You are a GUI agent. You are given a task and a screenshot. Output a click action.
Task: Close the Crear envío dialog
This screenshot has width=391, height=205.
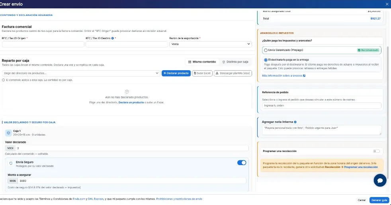point(387,4)
